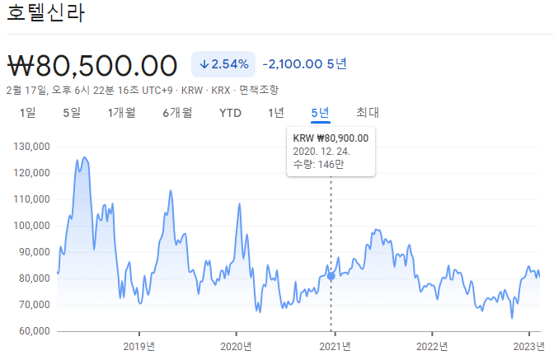Click the 2019년 axis label

click(x=139, y=347)
